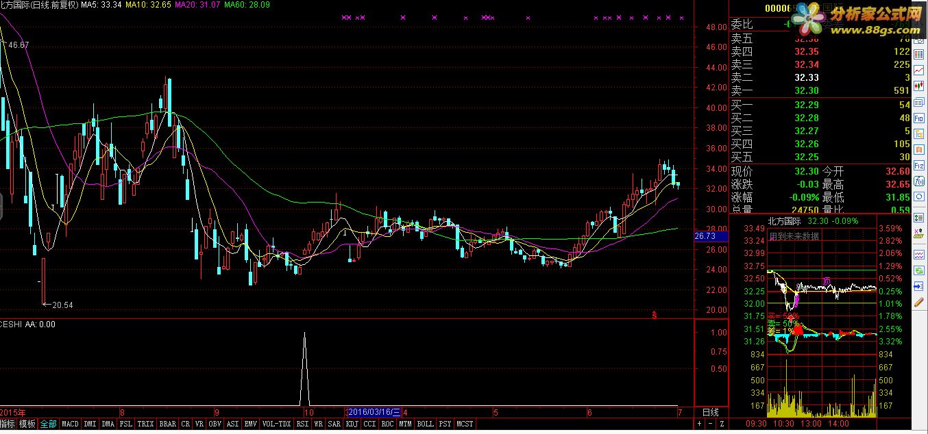928x434 pixels.
Task: Select the WR indicator tab
Action: (x=319, y=424)
